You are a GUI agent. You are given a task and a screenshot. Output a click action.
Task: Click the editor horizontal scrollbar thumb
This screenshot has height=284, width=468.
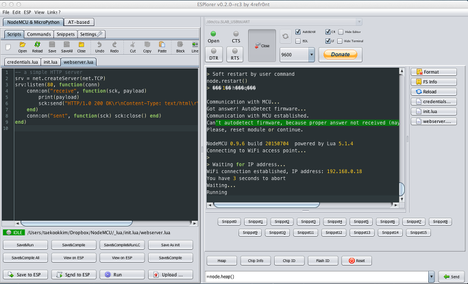(77, 223)
